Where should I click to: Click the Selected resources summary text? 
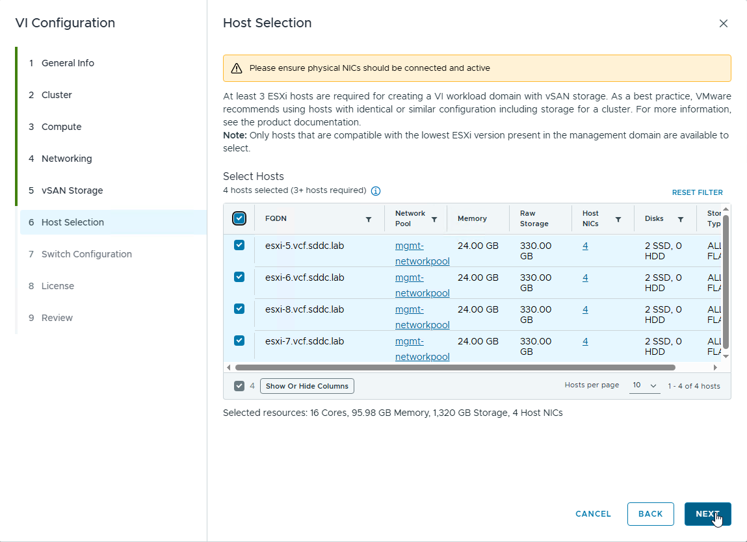pos(393,413)
